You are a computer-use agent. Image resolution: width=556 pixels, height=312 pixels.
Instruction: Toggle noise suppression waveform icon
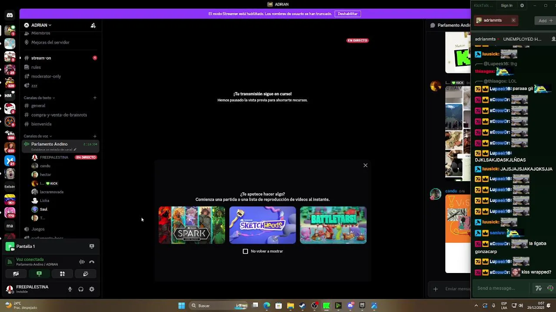82,262
